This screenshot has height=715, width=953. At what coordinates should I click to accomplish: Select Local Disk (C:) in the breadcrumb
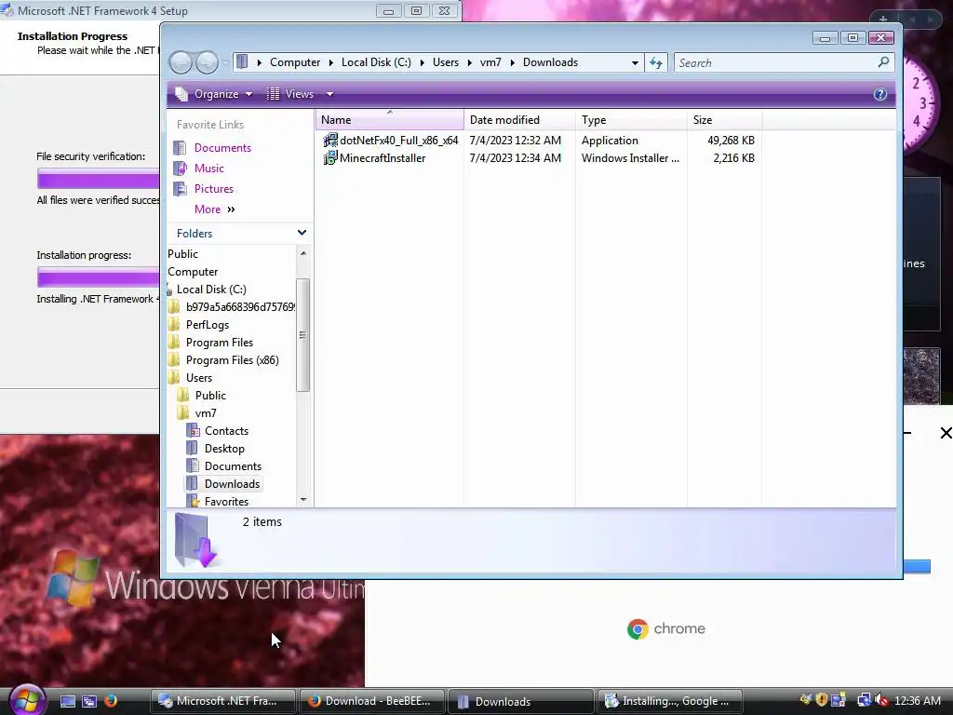(376, 62)
